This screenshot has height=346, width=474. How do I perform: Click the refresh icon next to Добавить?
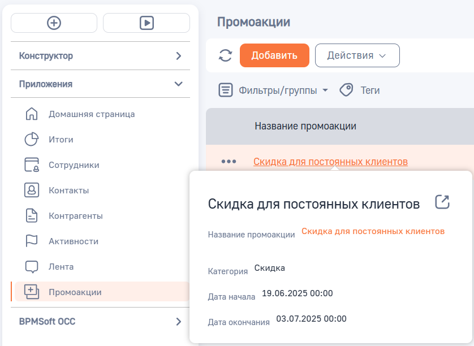[x=226, y=55]
